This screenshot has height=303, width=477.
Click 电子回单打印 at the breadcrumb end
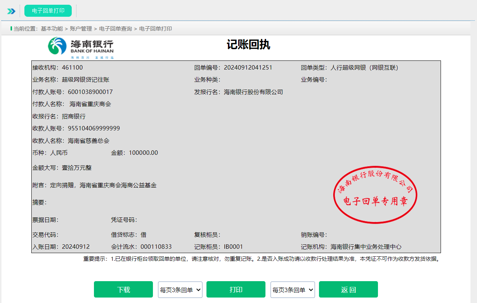click(x=155, y=28)
